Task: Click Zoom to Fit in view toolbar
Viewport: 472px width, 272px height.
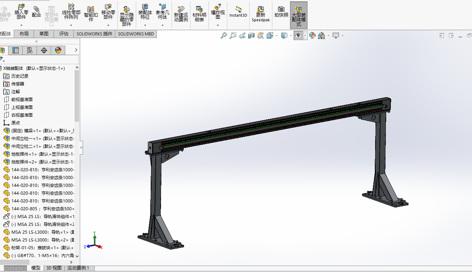Action: click(x=223, y=35)
